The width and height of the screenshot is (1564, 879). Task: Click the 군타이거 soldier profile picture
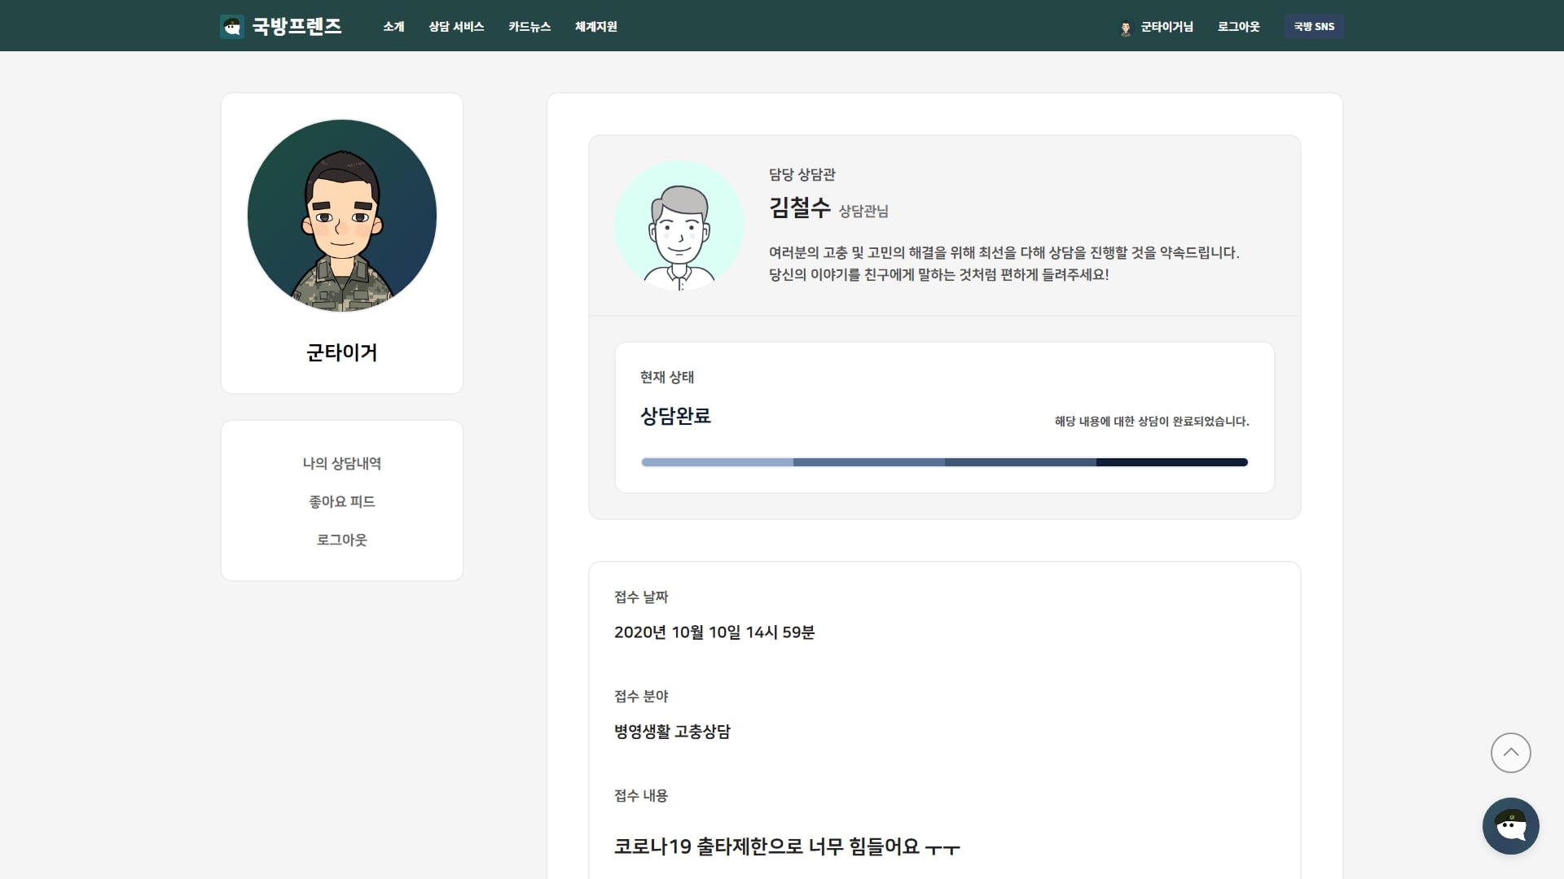click(342, 216)
